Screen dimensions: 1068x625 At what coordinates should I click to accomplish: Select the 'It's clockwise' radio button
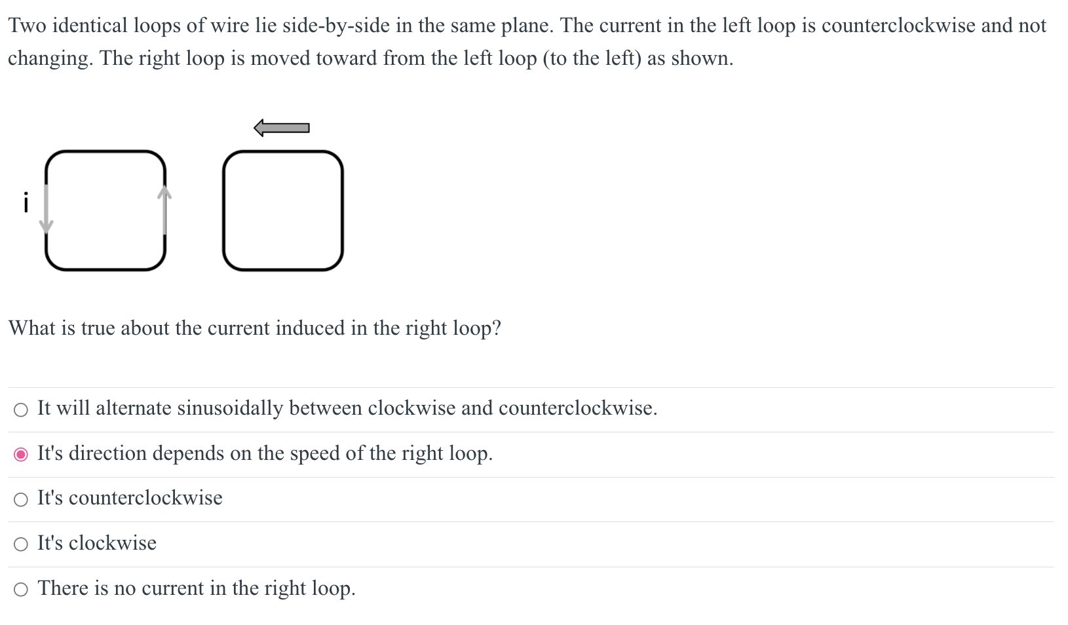coord(22,544)
